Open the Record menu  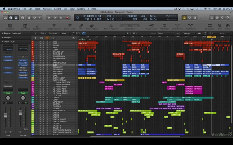[57, 9]
